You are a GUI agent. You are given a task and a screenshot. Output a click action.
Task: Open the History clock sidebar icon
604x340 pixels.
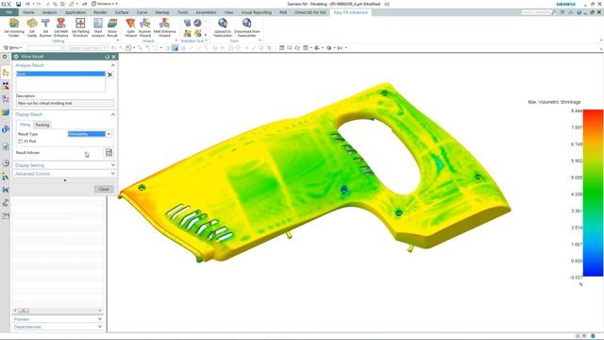click(x=6, y=163)
